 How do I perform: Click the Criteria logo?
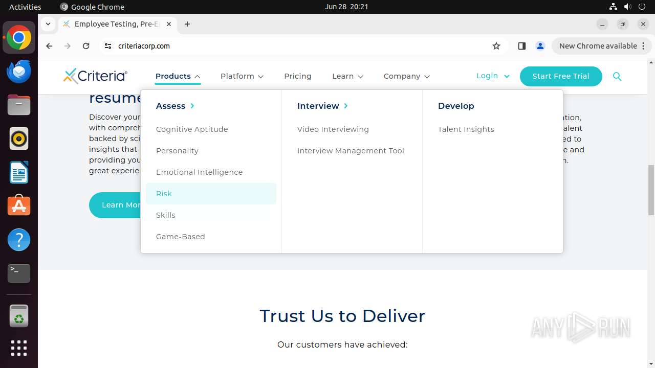[x=95, y=76]
